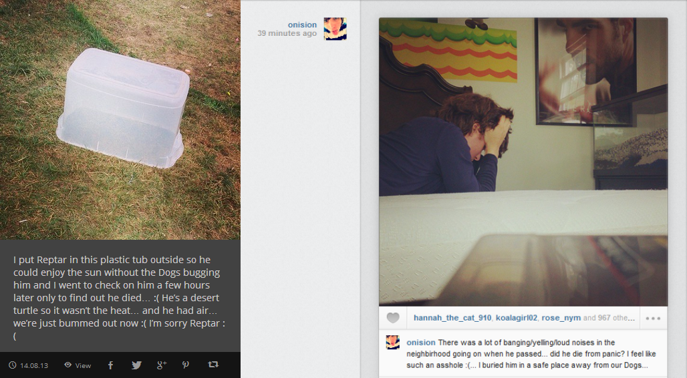Viewport: 687px width, 378px height.
Task: Open the three-dots more options menu
Action: 653,319
